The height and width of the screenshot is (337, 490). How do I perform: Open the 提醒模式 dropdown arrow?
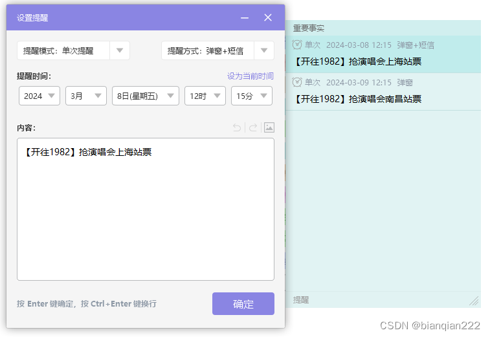[x=120, y=50]
